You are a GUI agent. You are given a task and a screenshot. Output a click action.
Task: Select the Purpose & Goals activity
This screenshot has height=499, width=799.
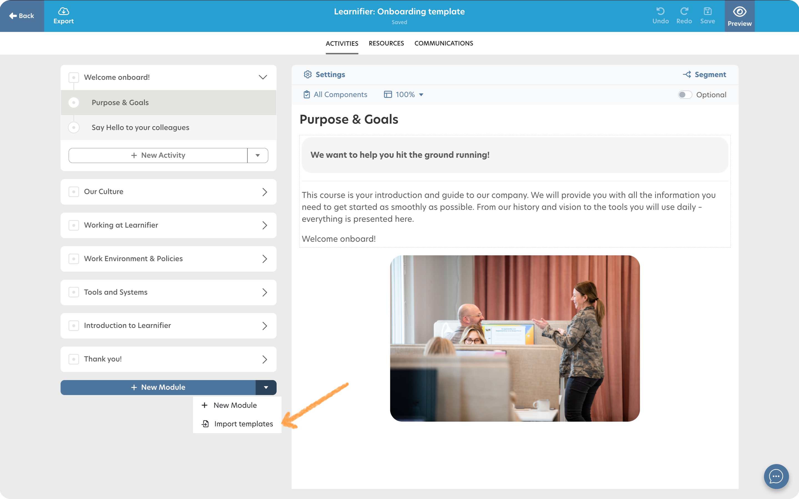[x=168, y=103]
